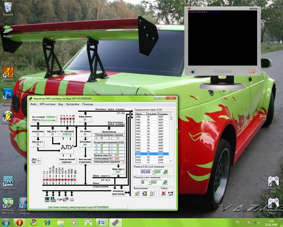Click the third Выполнение document icon
This screenshot has width=283, height=227.
click(151, 193)
